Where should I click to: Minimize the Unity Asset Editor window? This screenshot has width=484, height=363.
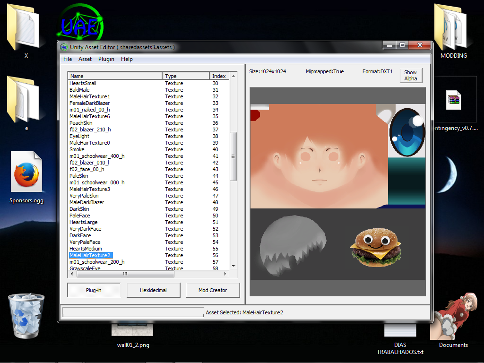(389, 45)
